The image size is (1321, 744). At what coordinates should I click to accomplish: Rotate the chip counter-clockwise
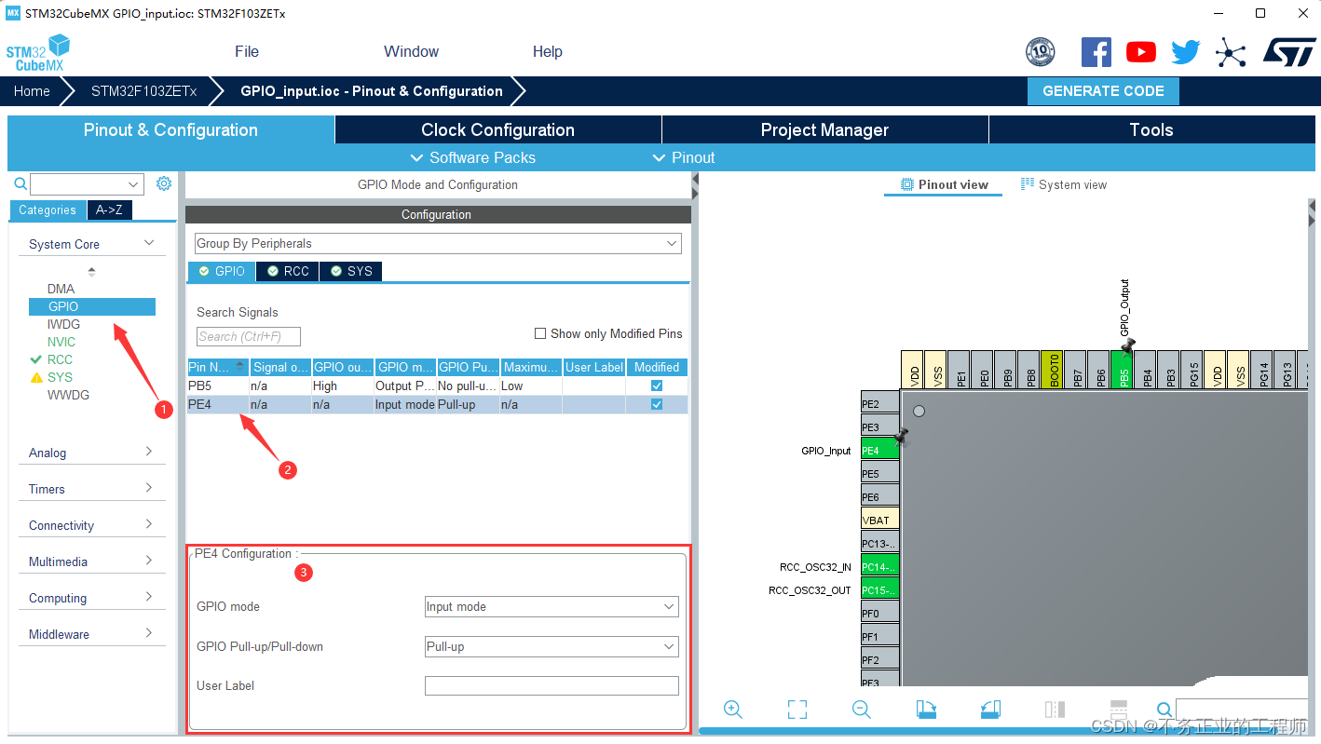click(990, 710)
